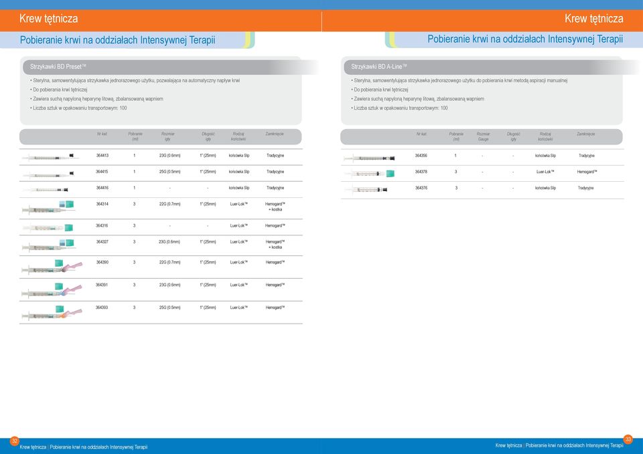Click catalog number 364416
This screenshot has width=643, height=454.
[x=102, y=187]
